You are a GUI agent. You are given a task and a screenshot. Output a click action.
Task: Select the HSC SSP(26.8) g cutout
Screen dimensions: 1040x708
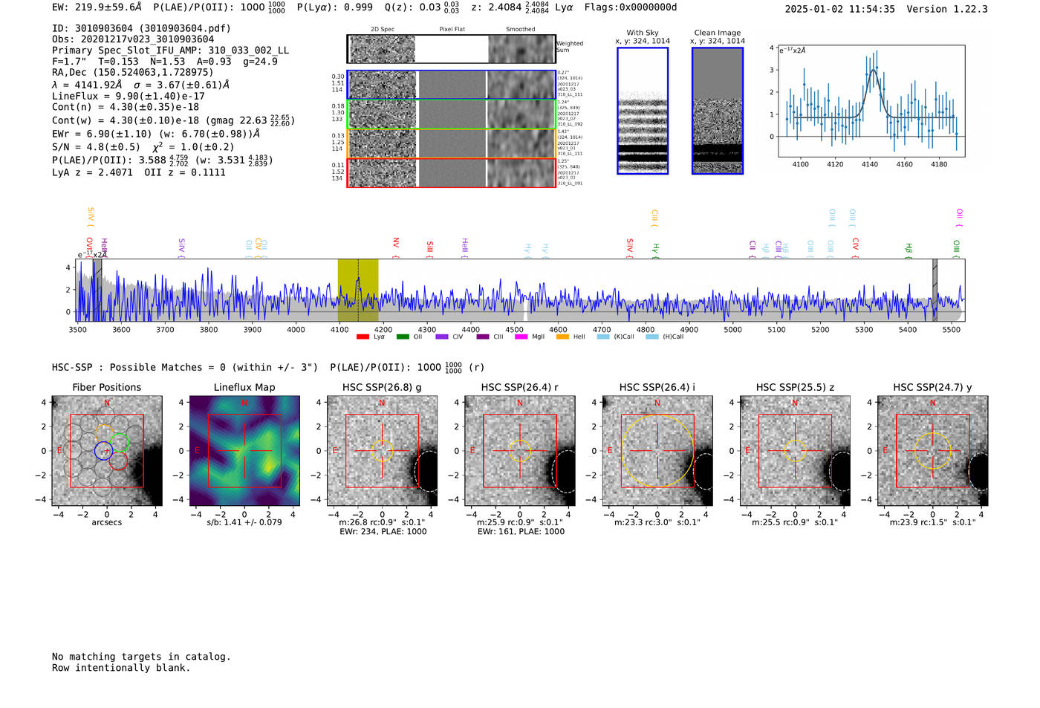coord(382,451)
